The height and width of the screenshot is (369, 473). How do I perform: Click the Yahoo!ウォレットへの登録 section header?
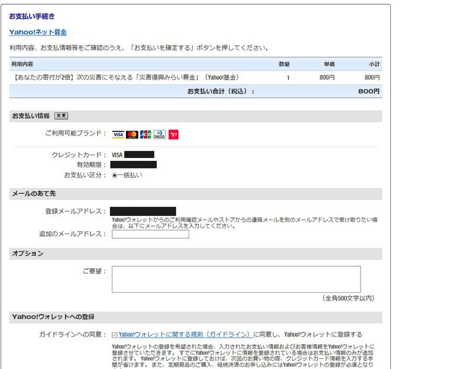click(53, 317)
